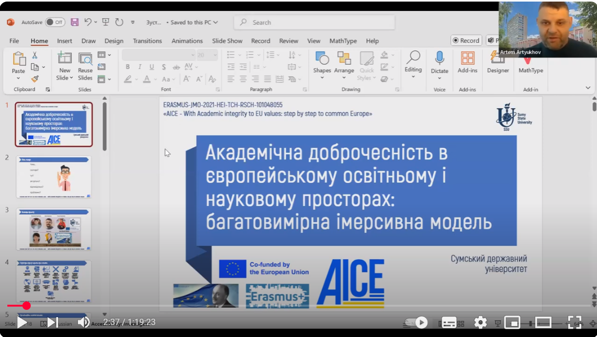Image resolution: width=597 pixels, height=337 pixels.
Task: Toggle Align Left paragraph button
Action: point(231,79)
